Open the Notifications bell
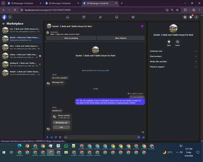The image size is (203, 162). coord(191,17)
